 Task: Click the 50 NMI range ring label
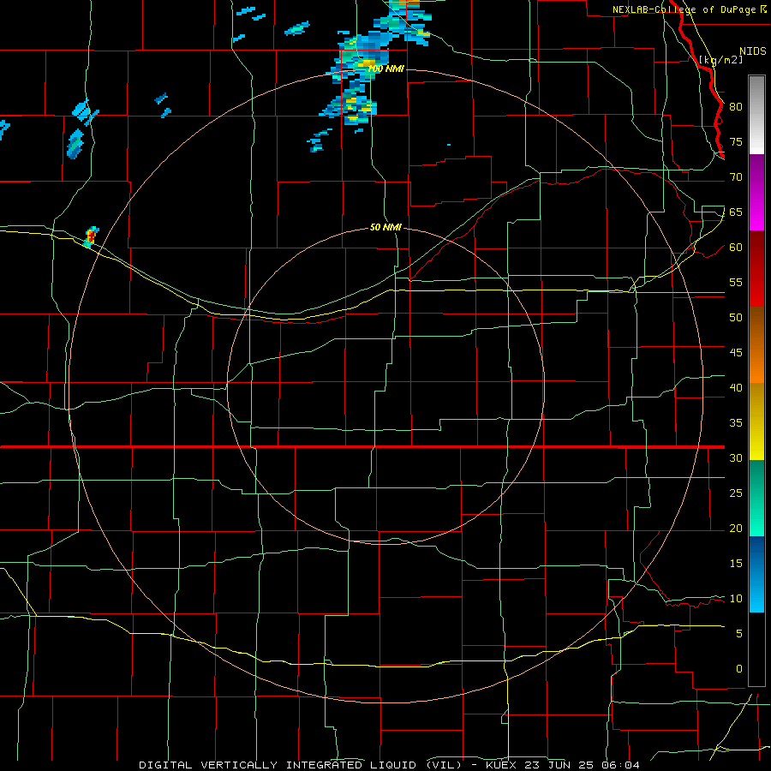coord(385,227)
